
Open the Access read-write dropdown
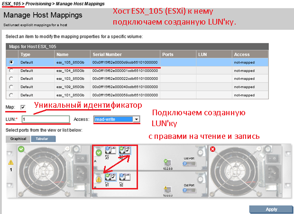click(x=137, y=119)
